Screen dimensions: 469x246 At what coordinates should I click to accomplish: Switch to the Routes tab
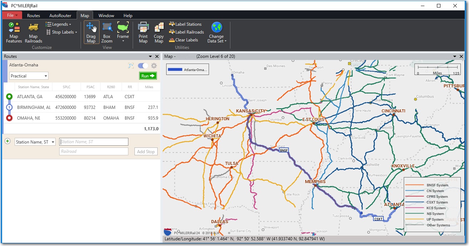34,15
